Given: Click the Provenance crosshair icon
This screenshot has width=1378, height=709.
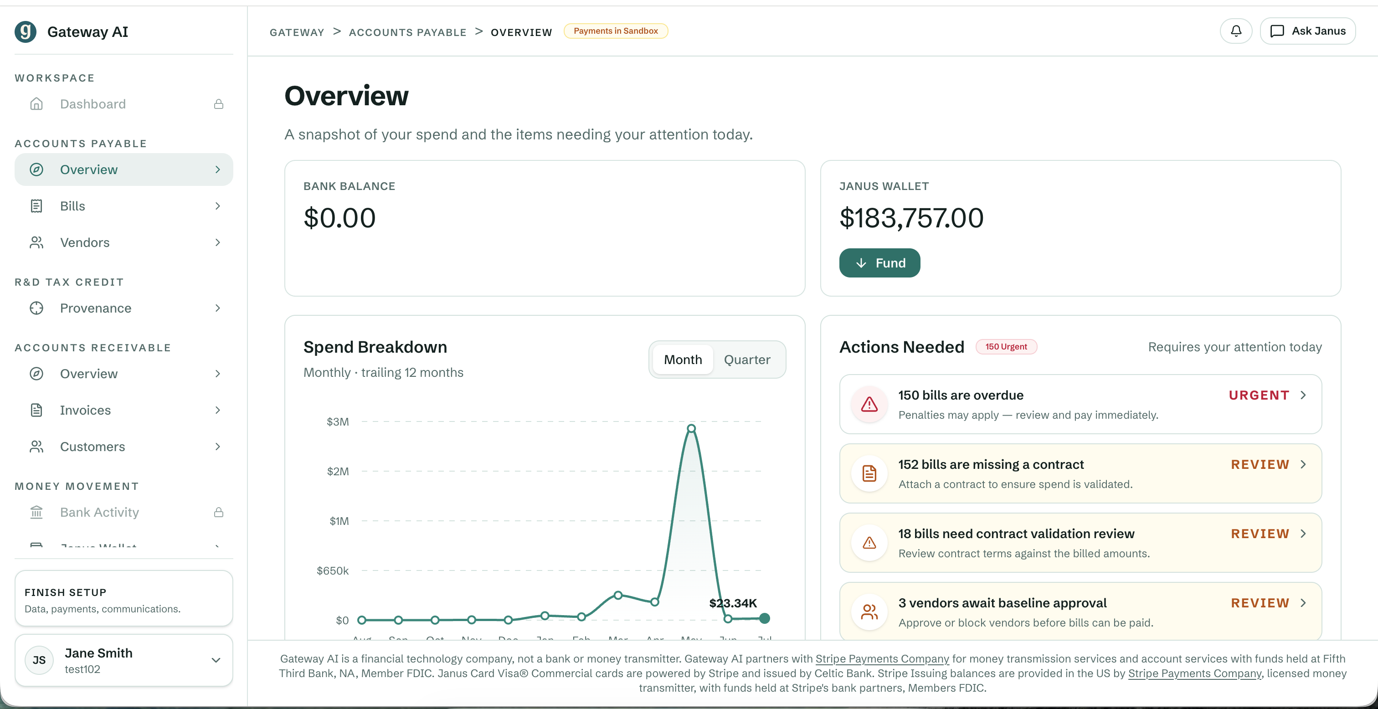Looking at the screenshot, I should coord(36,308).
